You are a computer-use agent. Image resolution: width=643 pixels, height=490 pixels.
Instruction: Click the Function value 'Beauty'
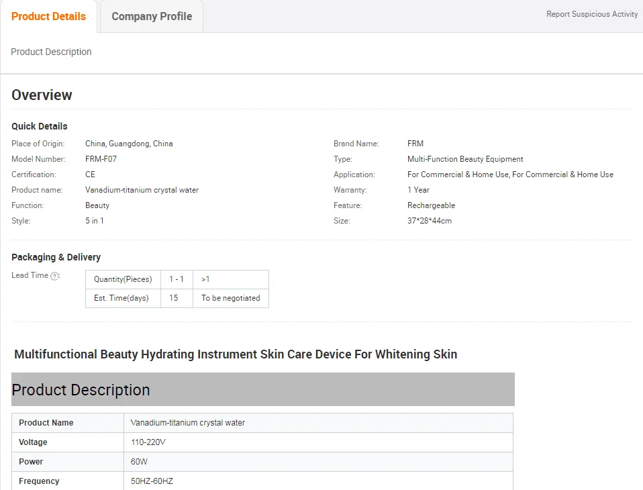[x=97, y=205]
